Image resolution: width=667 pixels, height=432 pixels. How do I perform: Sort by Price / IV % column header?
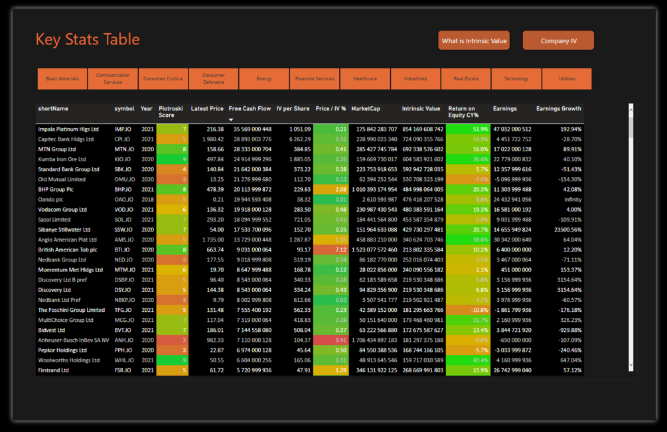(331, 109)
